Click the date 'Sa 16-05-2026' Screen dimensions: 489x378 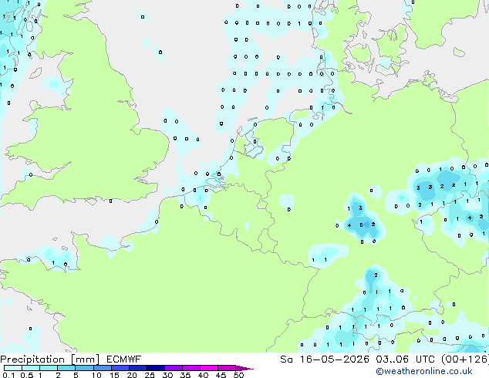pyautogui.click(x=325, y=359)
